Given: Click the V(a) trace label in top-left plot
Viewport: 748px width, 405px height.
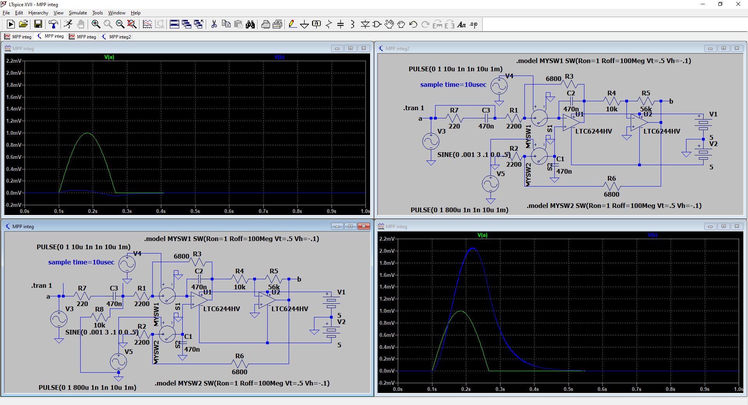Looking at the screenshot, I should coord(109,57).
